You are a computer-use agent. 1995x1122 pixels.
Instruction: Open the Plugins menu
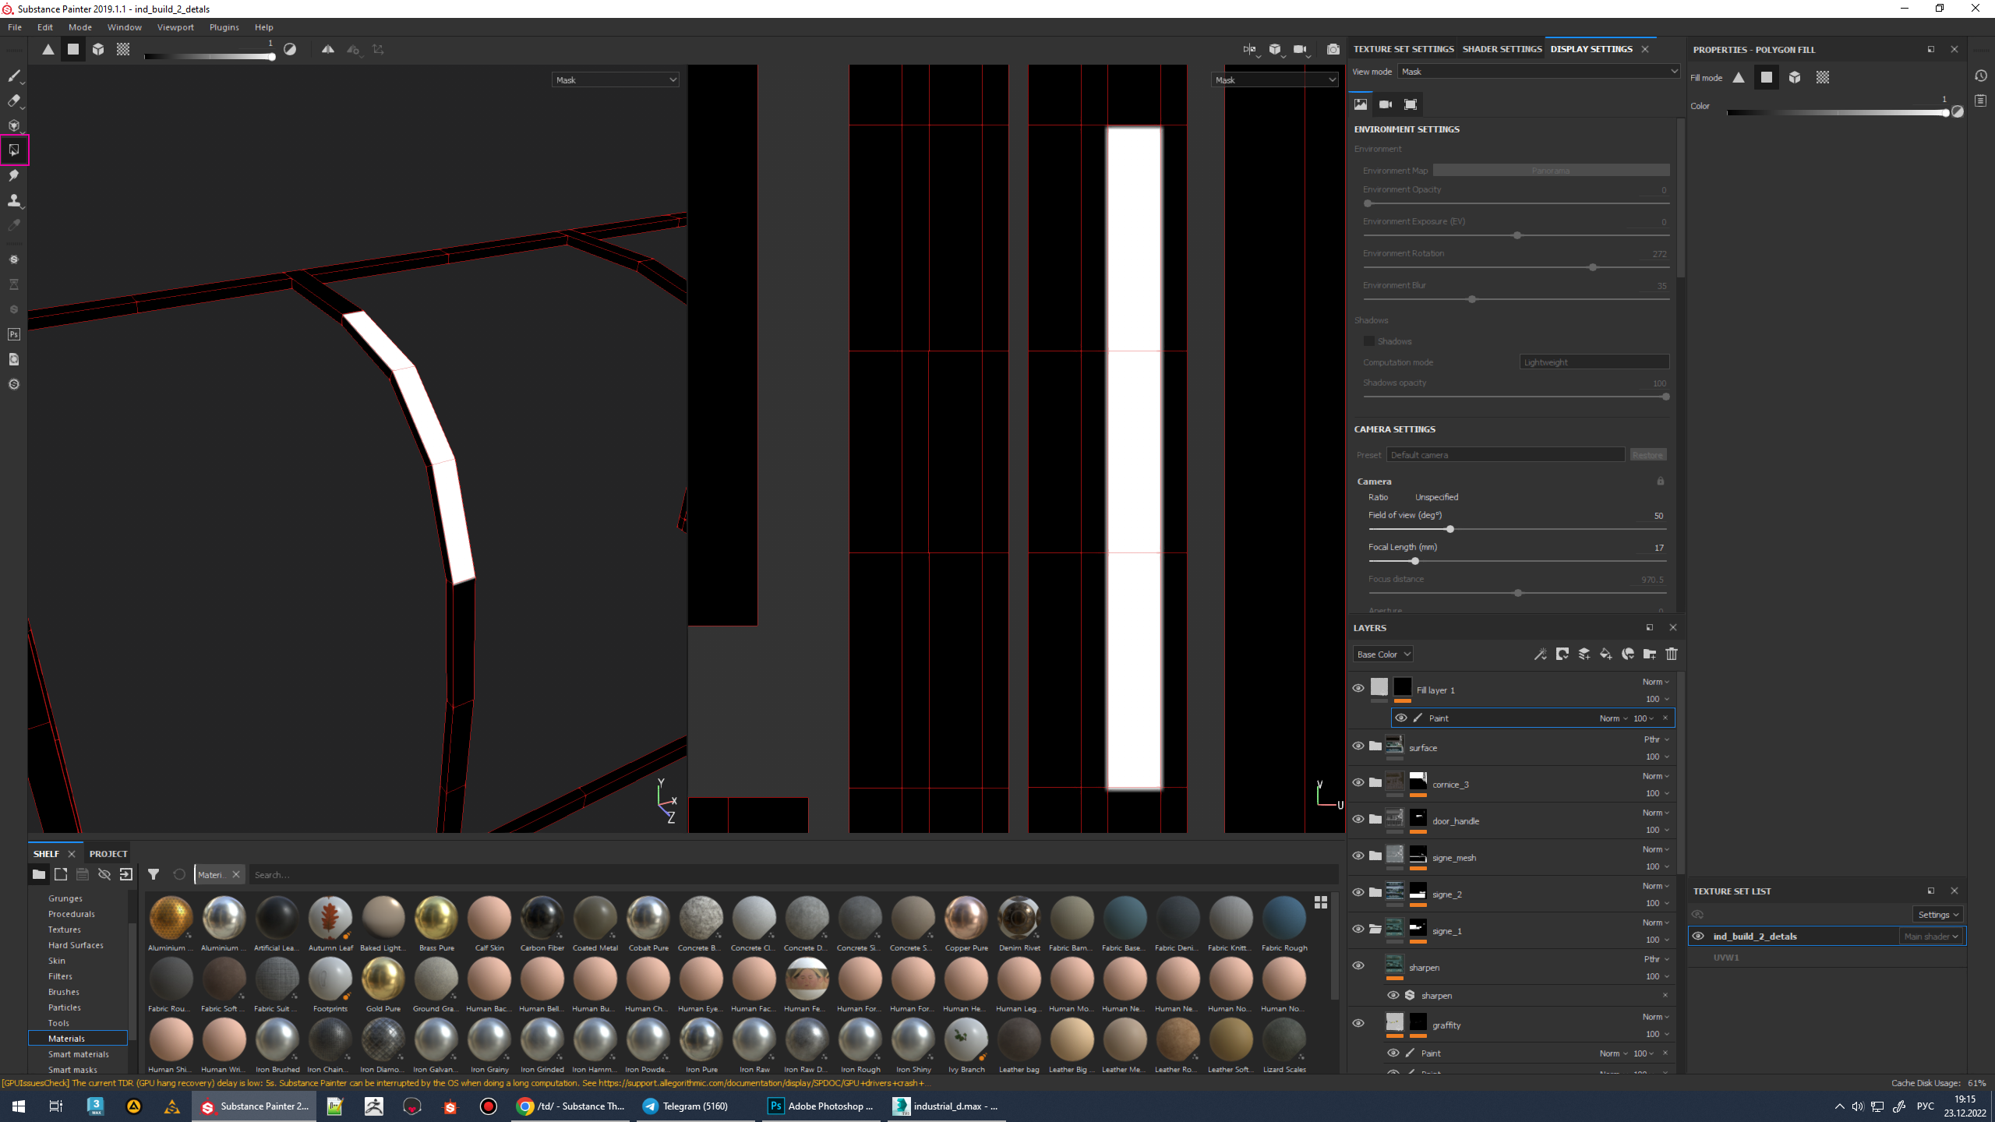224,27
